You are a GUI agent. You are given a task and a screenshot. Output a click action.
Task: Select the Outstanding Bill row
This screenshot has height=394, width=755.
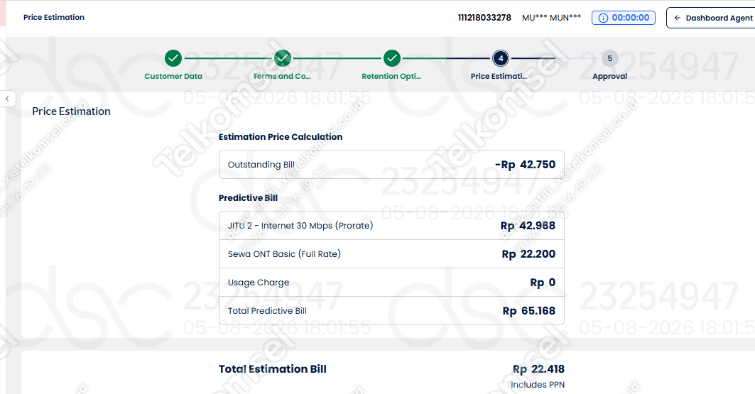[x=391, y=165]
